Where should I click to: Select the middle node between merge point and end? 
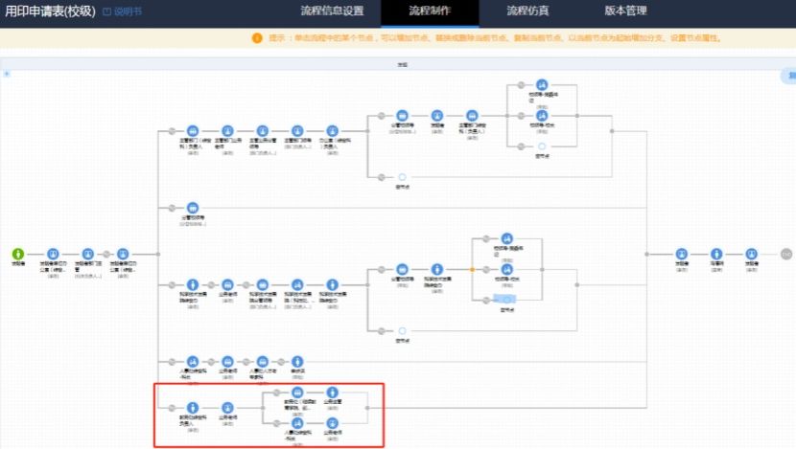pyautogui.click(x=716, y=254)
